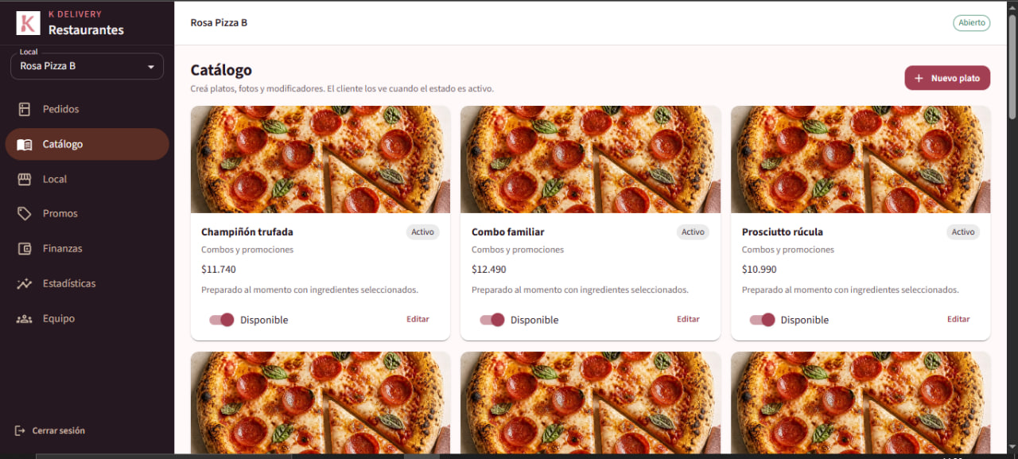The height and width of the screenshot is (459, 1018).
Task: Click the Restaurantes sidebar title
Action: point(86,30)
